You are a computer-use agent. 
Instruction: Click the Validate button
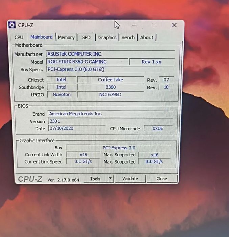click(130, 179)
